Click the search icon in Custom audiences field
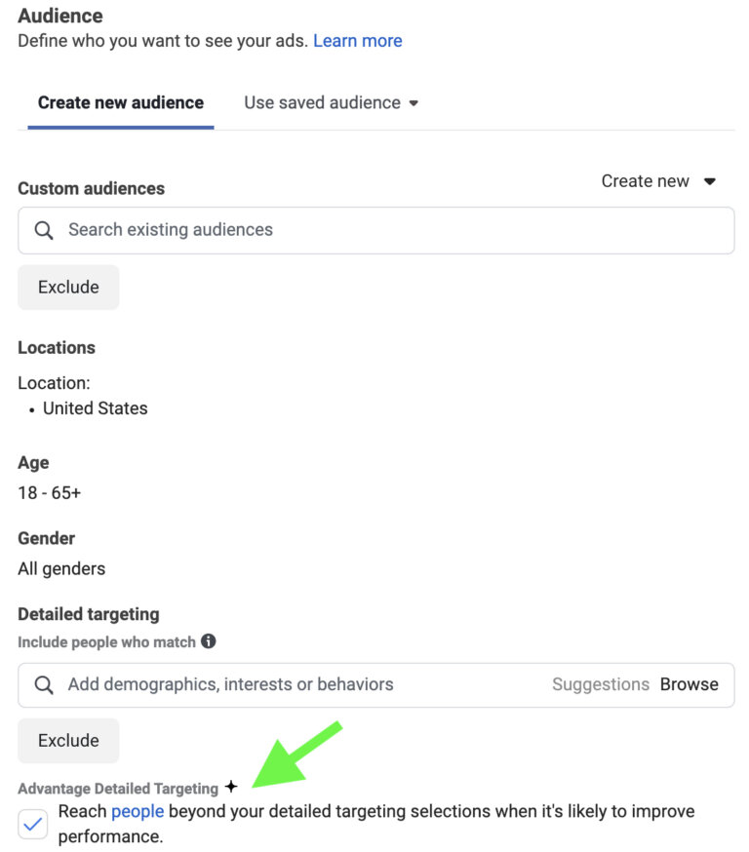 pyautogui.click(x=44, y=230)
